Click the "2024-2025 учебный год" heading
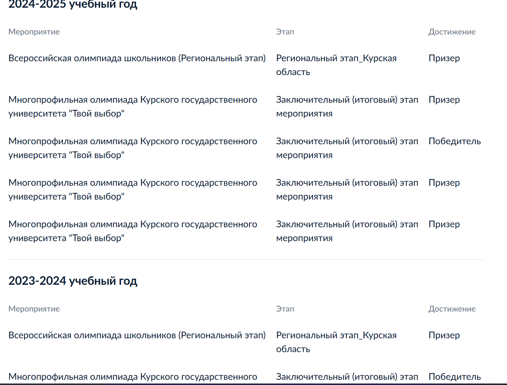The image size is (507, 385). (x=73, y=5)
